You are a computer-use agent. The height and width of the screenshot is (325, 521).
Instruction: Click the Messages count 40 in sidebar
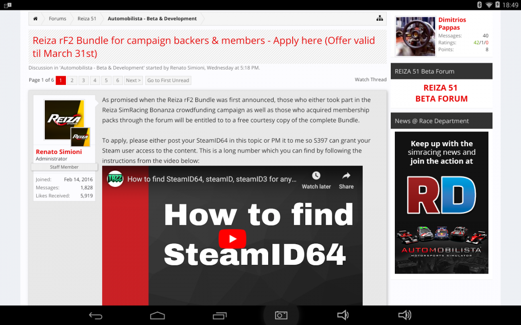coord(485,36)
